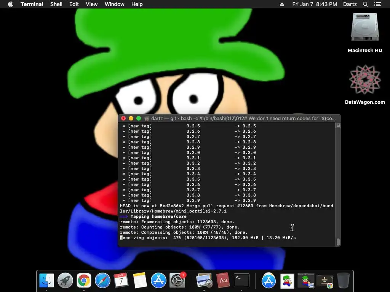Viewport: 390px width, 292px height.
Task: Zoom Terminal window with green button
Action: point(139,119)
